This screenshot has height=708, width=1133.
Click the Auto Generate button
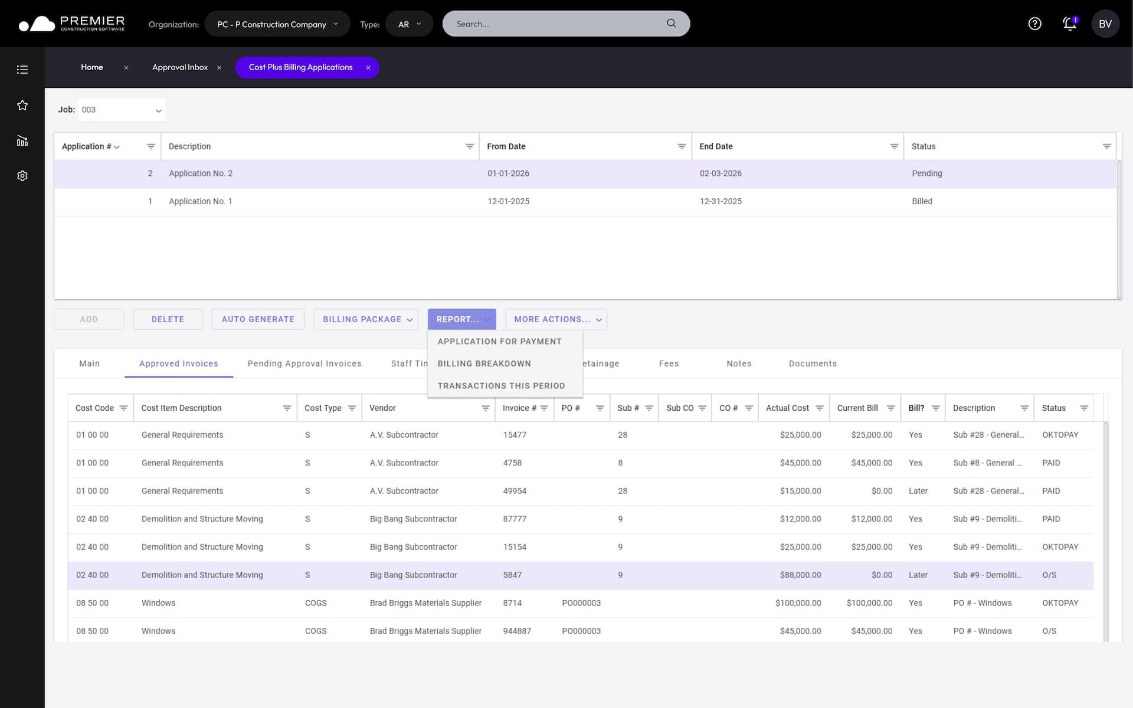(x=258, y=319)
